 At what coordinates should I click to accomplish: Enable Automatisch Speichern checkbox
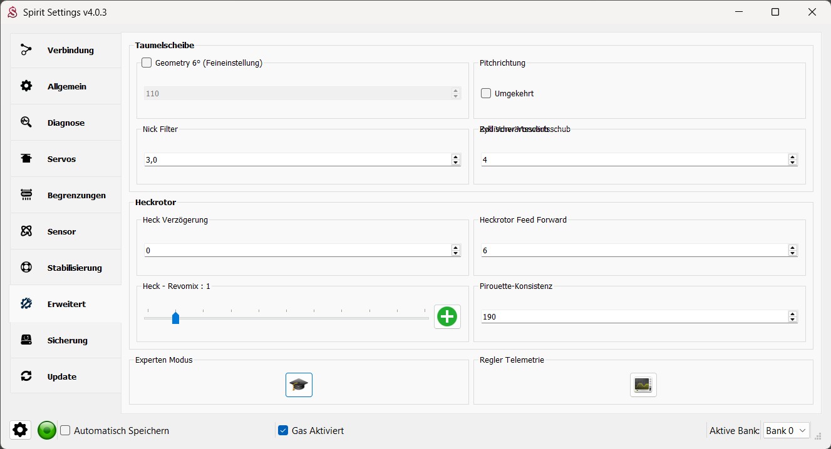65,430
